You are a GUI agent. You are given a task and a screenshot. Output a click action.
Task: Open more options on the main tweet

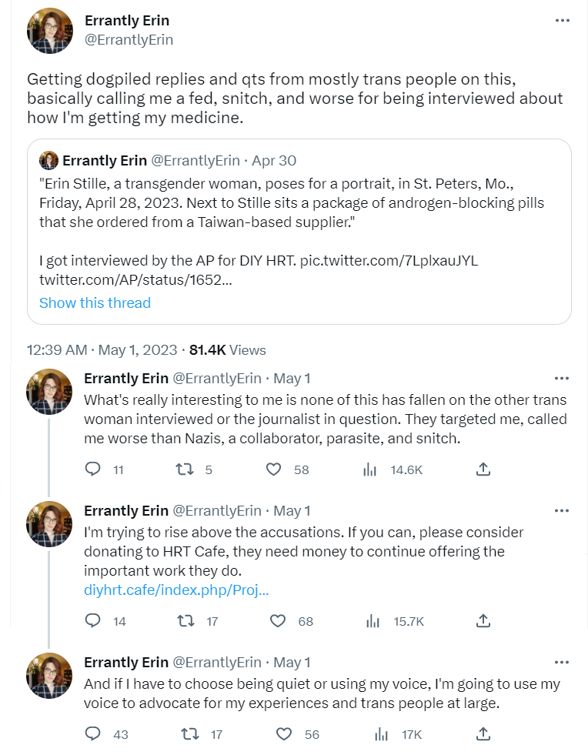[562, 21]
